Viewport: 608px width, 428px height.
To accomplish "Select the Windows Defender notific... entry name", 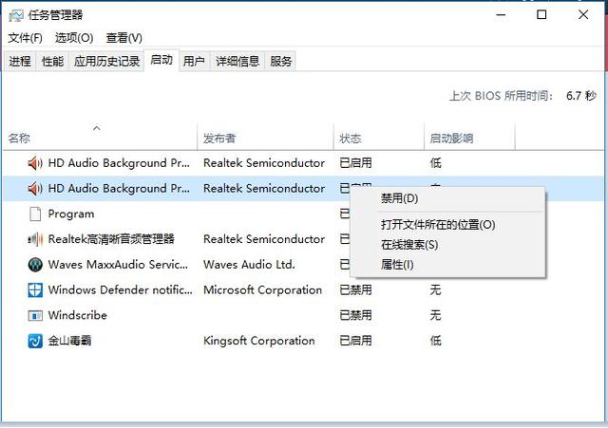I will [121, 289].
